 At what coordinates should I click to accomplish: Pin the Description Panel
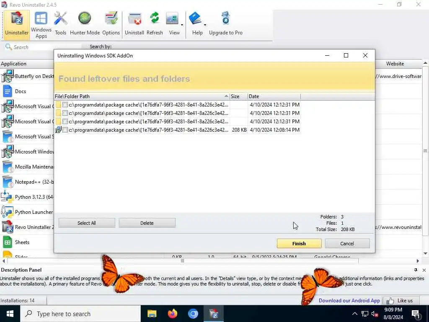(x=416, y=270)
